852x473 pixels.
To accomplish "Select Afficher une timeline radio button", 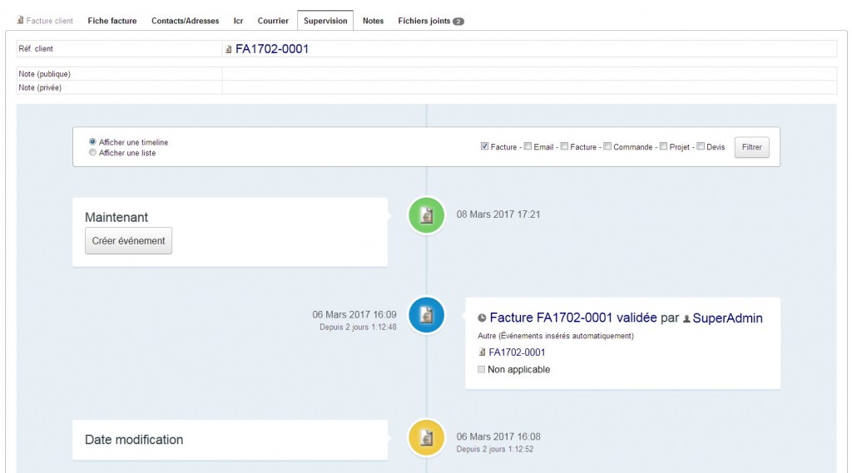I will (92, 142).
